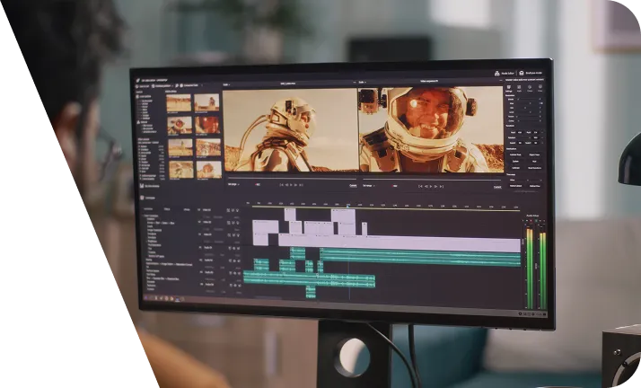Click the bottom-right button at the Inspector bottom
The width and height of the screenshot is (641, 388).
point(535,186)
